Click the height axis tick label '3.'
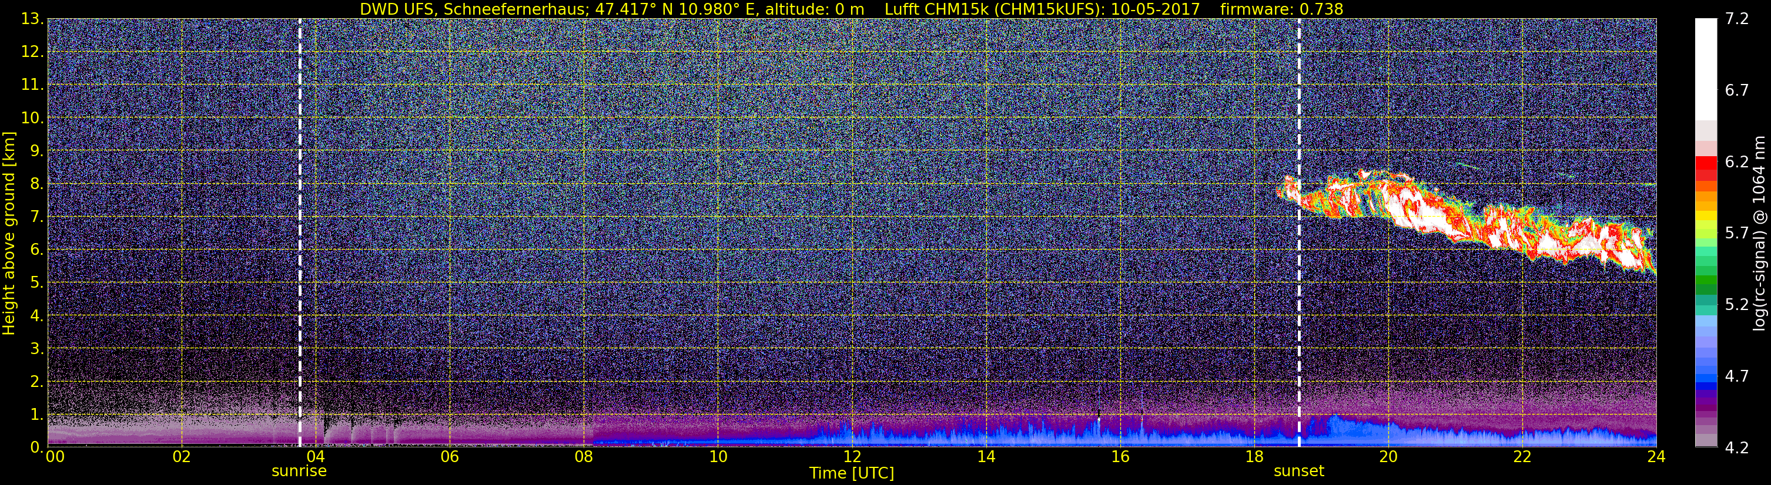The height and width of the screenshot is (485, 1771). pos(37,348)
